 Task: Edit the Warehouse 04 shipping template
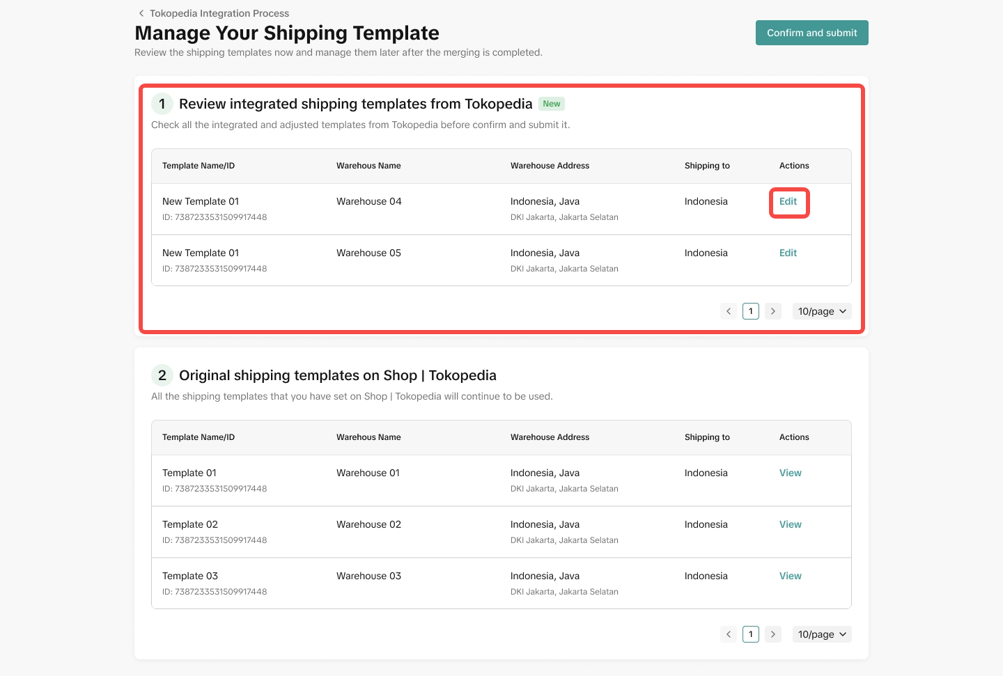tap(788, 202)
